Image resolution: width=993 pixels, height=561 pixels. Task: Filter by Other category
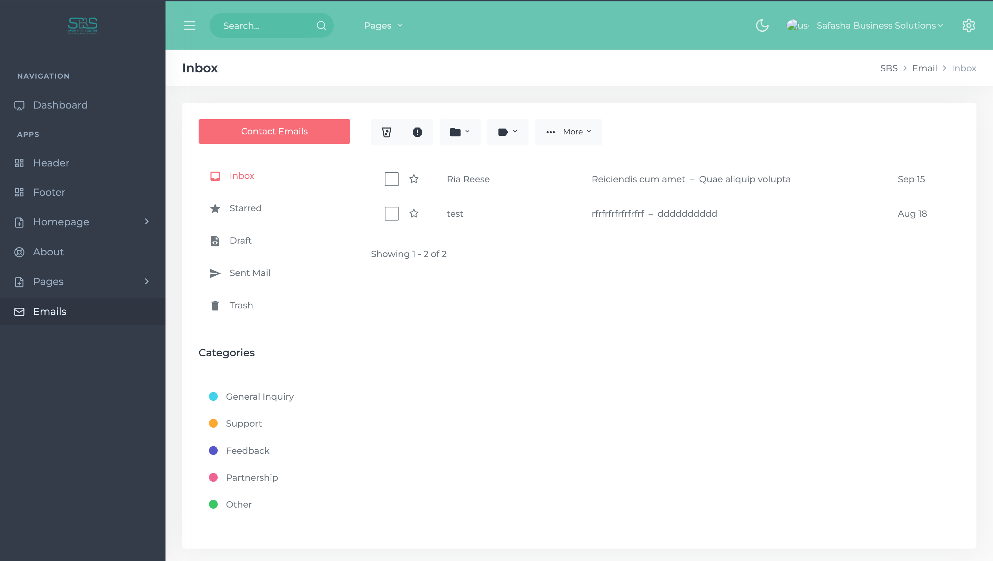click(x=230, y=504)
